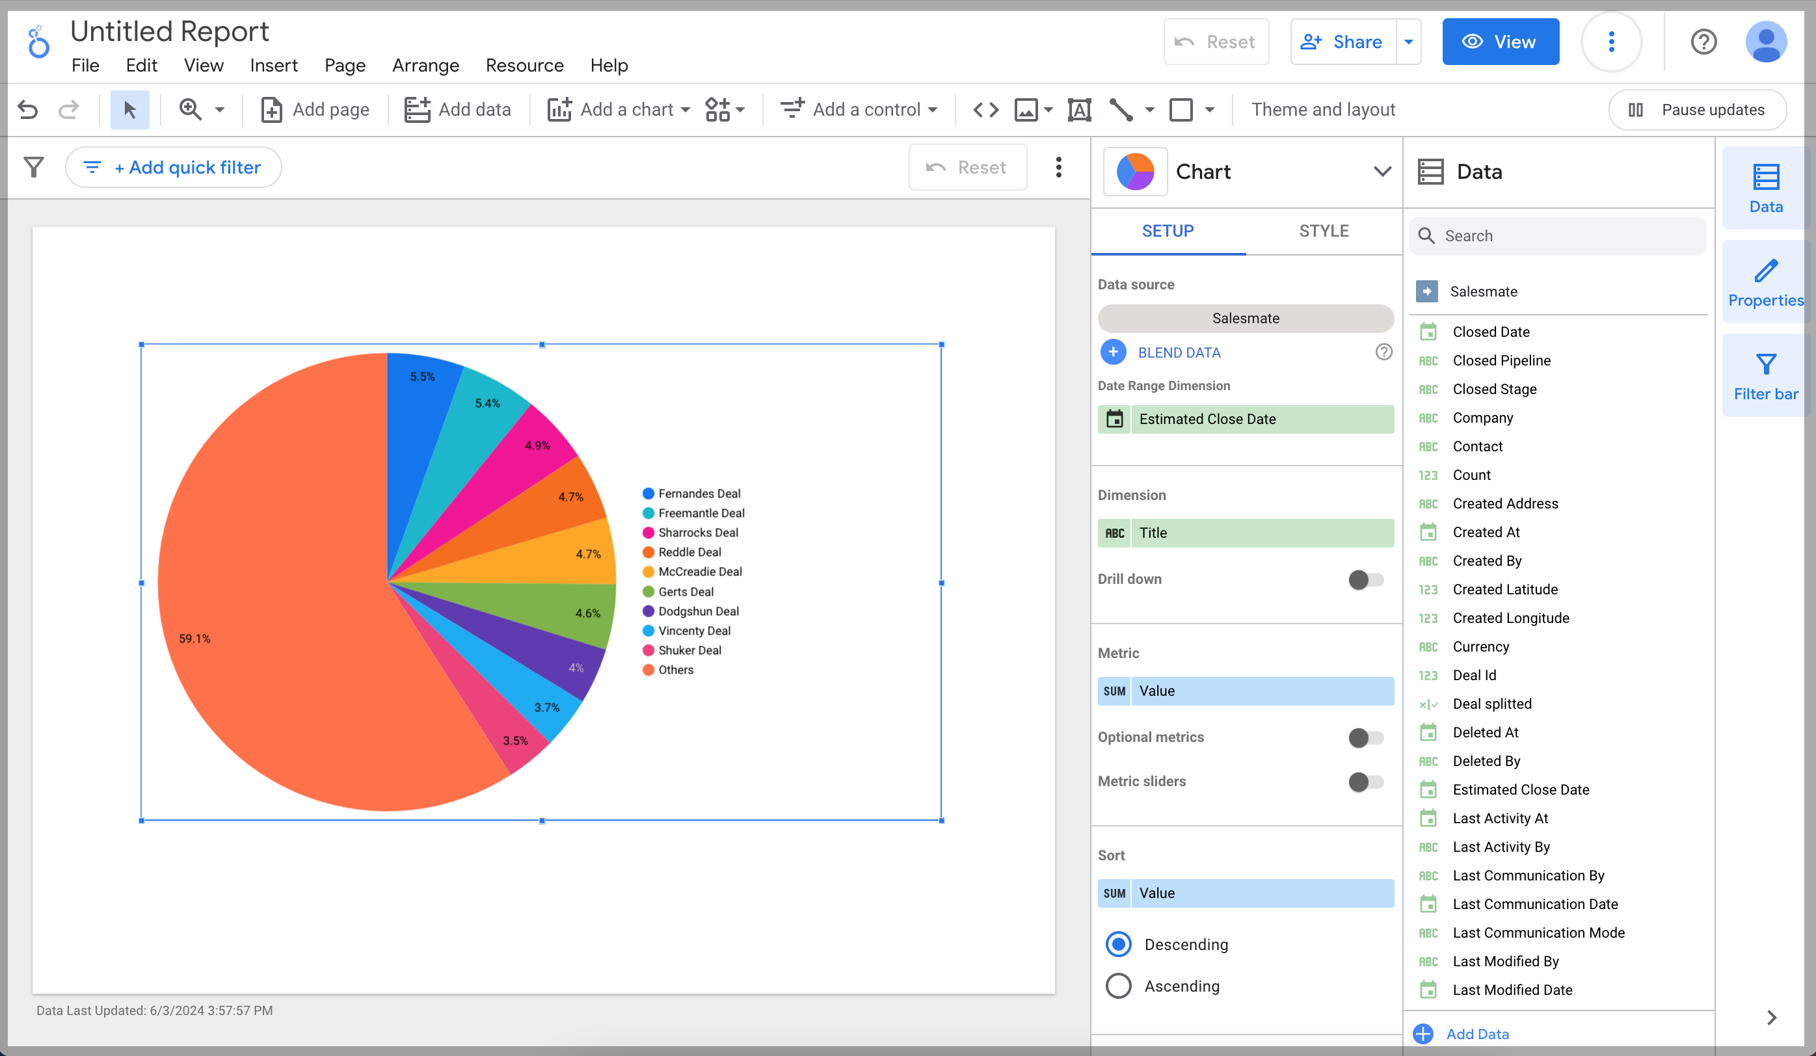Open the help question mark icon

[1703, 42]
